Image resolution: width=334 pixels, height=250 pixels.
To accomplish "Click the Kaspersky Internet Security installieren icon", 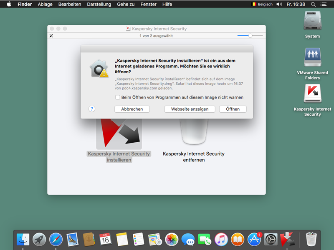I will pos(119,133).
